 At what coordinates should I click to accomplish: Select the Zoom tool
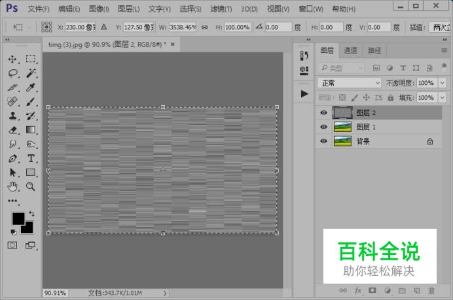pyautogui.click(x=31, y=187)
